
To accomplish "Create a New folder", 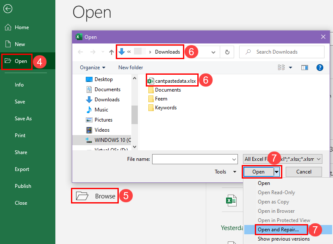I will 131,68.
